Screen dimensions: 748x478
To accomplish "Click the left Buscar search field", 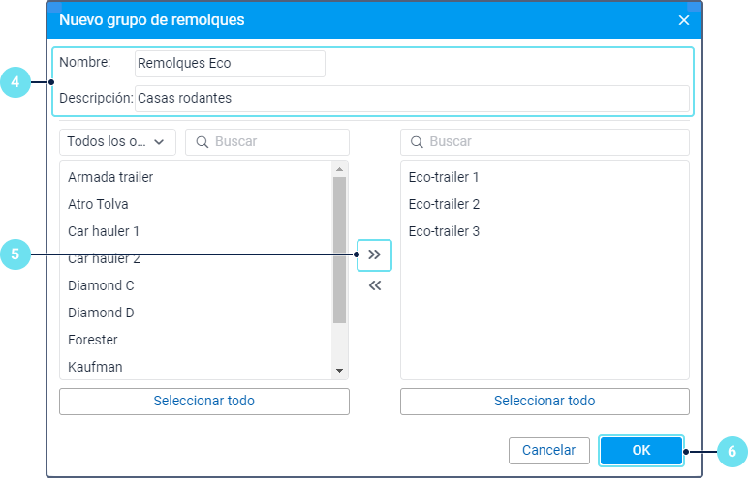I will [267, 142].
